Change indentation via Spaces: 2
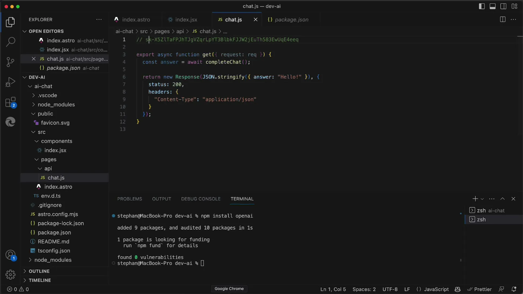The height and width of the screenshot is (294, 523). [364, 289]
